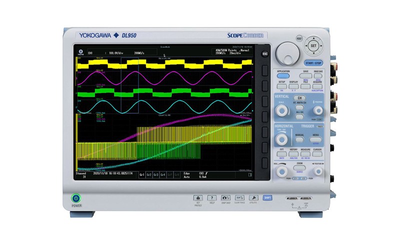
Task: Select the Gr4 group tab on screen
Action: click(163, 174)
